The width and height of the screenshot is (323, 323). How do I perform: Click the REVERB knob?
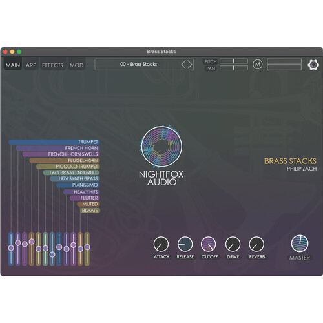coord(256,244)
